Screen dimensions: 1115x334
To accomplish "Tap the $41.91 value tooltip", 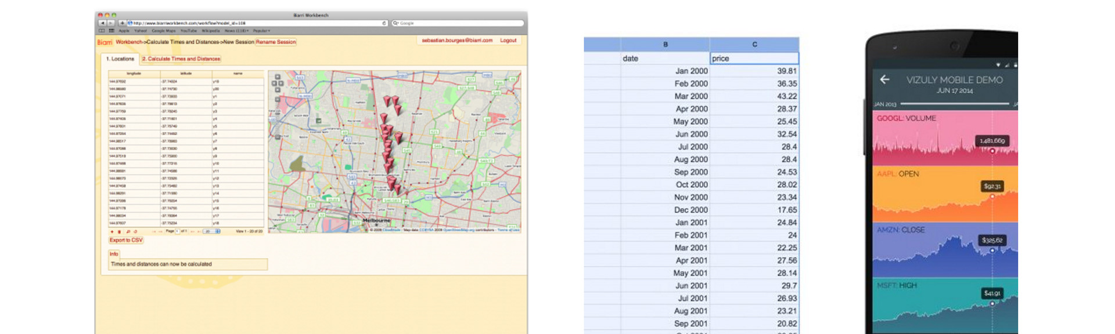I will [992, 293].
